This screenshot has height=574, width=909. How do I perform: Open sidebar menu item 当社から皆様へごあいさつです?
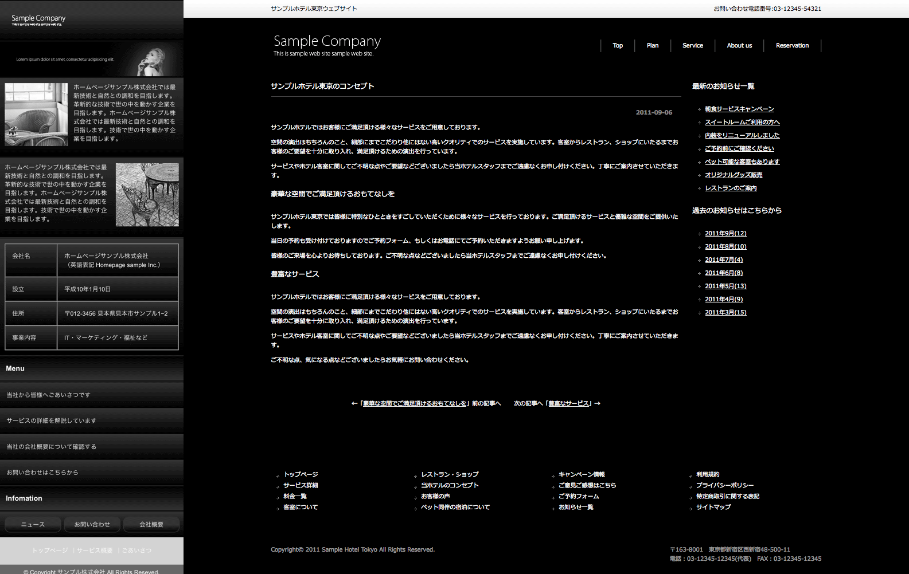pos(48,395)
